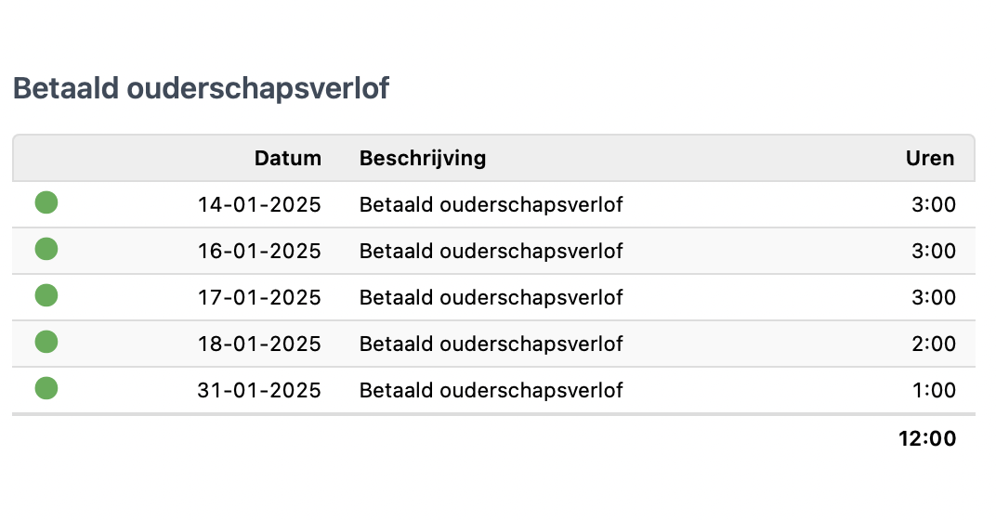Click the 1:00 hours value
Image resolution: width=996 pixels, height=520 pixels.
(933, 390)
